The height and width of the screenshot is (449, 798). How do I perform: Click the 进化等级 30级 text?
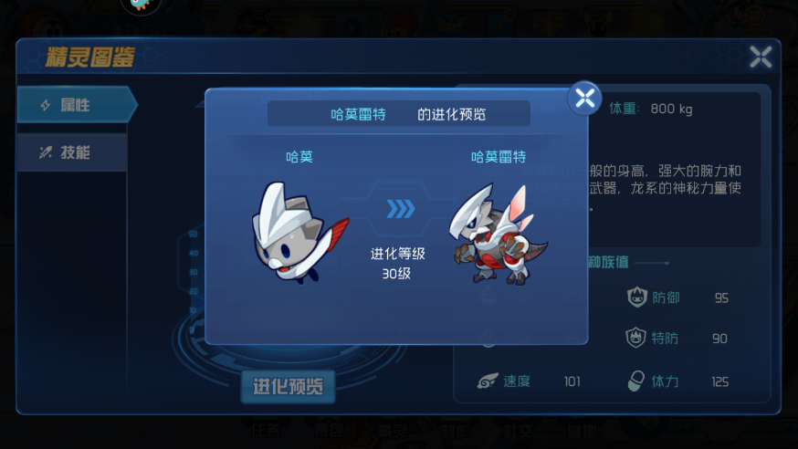[x=397, y=264]
